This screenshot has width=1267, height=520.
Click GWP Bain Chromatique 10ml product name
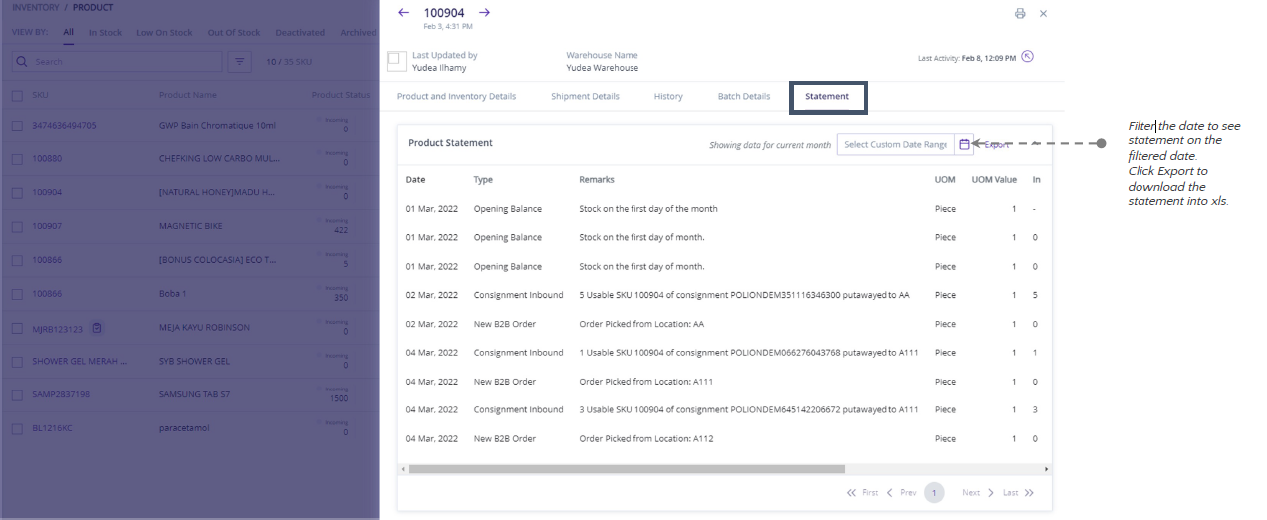(217, 126)
